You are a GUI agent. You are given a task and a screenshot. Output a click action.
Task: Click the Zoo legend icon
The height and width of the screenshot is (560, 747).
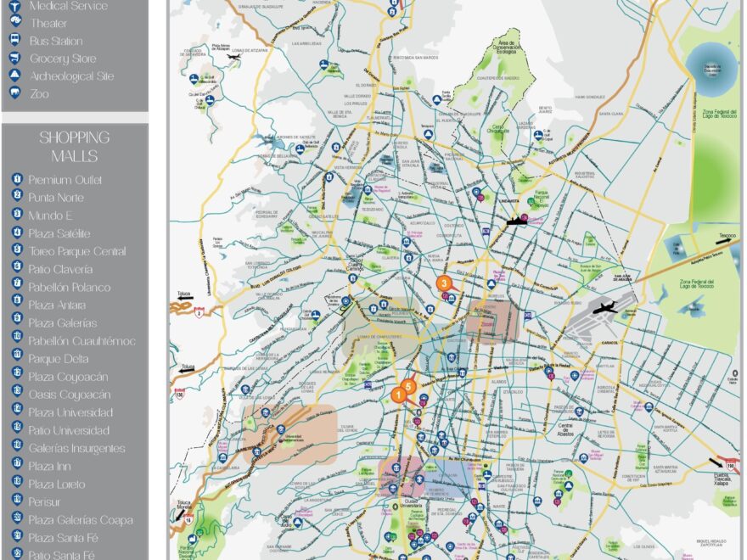(x=14, y=94)
